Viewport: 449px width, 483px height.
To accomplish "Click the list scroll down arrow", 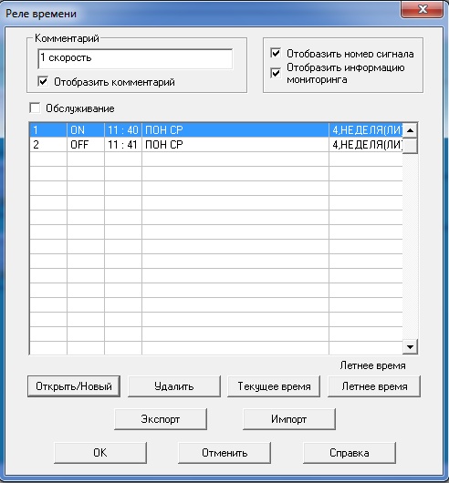I will pos(410,347).
